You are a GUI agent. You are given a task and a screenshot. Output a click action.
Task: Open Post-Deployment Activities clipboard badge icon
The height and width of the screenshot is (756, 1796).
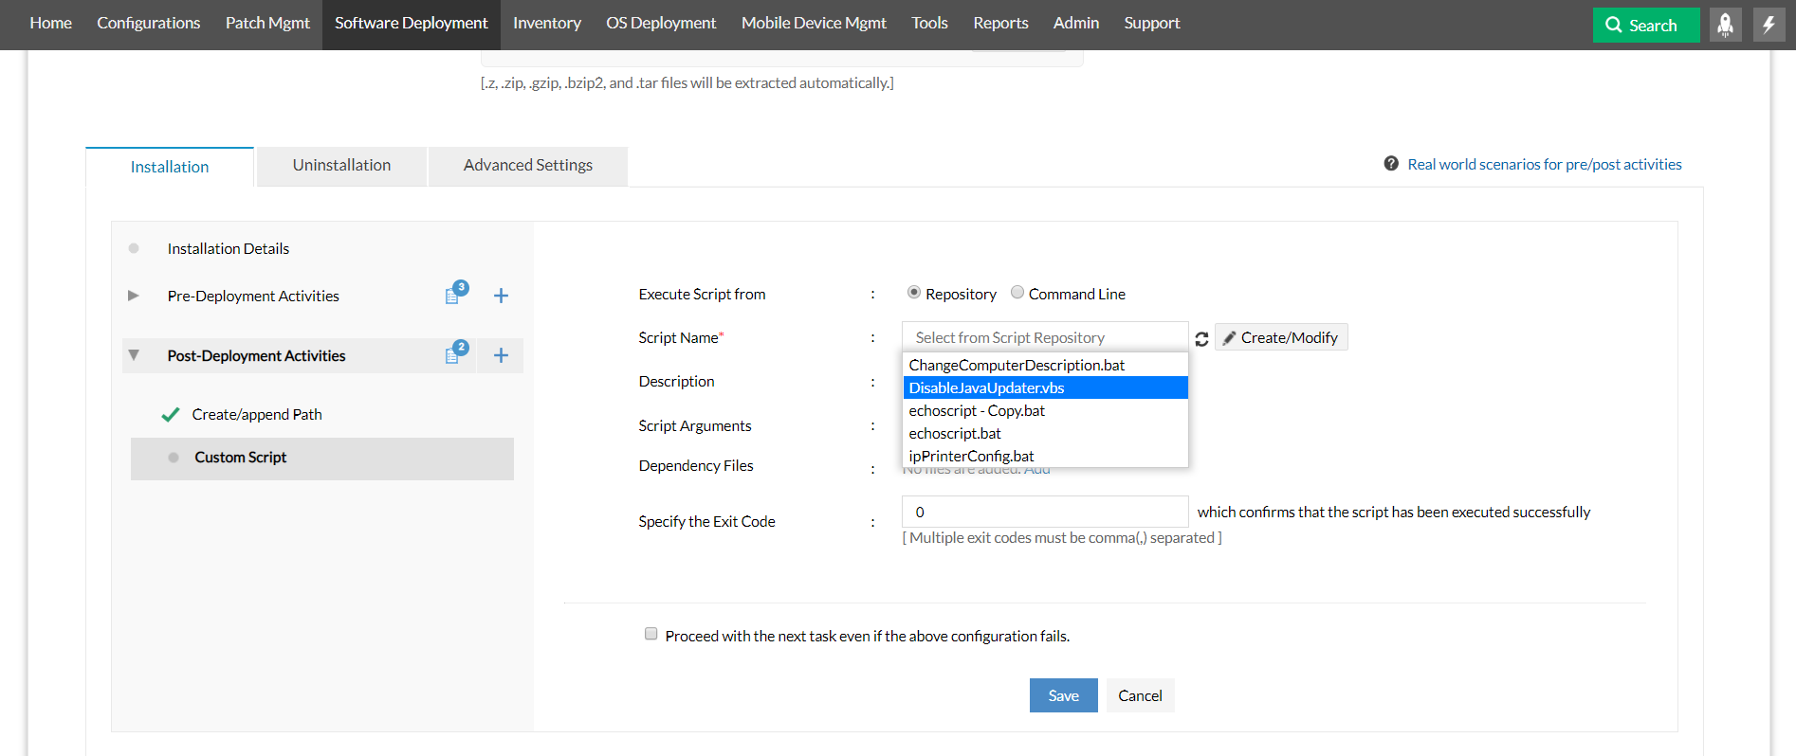[453, 355]
